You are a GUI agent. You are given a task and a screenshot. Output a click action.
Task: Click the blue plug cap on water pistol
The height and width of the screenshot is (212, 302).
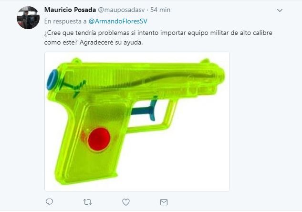52,79
